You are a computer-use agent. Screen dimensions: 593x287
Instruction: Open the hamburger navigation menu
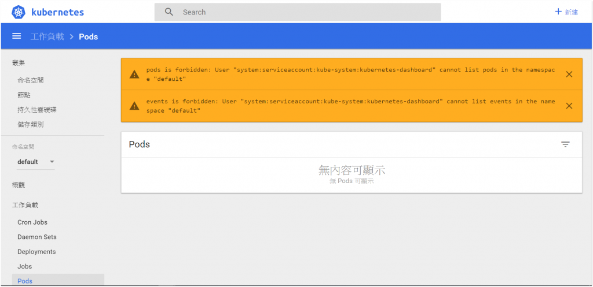[16, 36]
